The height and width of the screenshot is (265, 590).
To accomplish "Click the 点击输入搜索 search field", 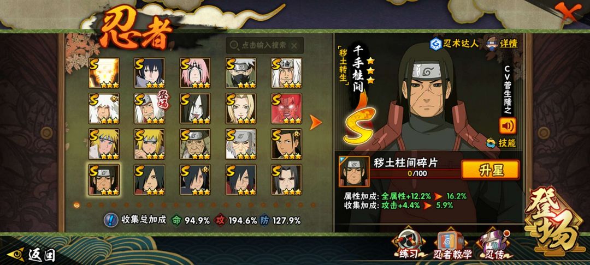I will [x=265, y=45].
